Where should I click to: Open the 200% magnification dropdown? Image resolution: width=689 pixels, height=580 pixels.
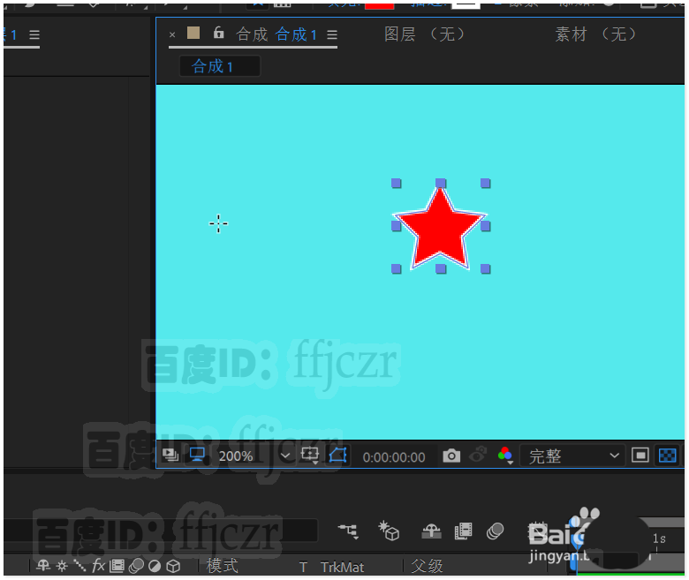click(x=254, y=456)
